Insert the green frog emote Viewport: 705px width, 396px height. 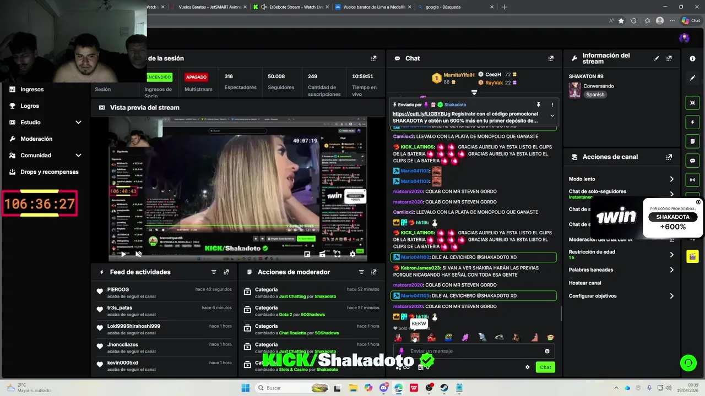coord(448,337)
